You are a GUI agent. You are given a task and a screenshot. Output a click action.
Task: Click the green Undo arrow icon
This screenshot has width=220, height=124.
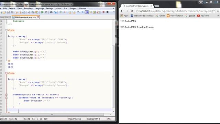42,12
